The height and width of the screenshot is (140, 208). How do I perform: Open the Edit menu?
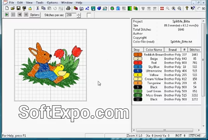(20, 2)
